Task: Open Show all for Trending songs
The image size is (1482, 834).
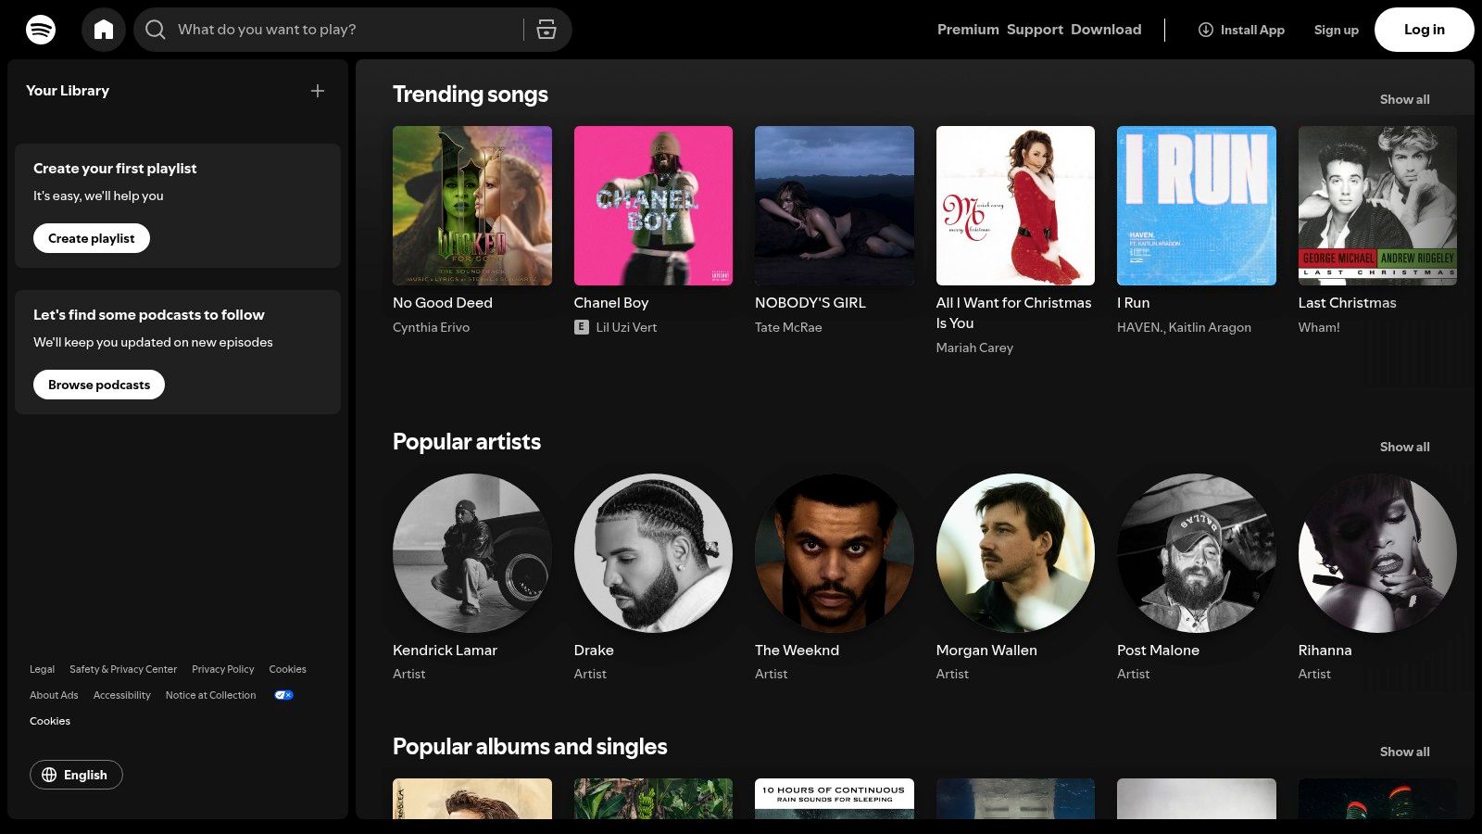Action: coord(1404,99)
